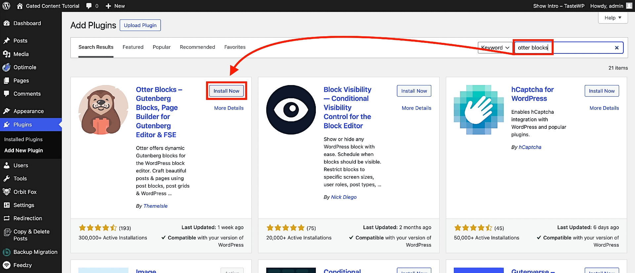Switch to the Recommended tab

click(197, 47)
